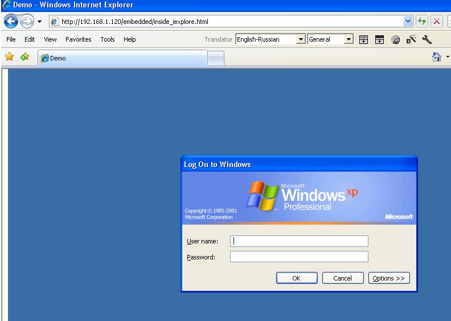Open the View menu
The height and width of the screenshot is (321, 451).
click(x=50, y=39)
